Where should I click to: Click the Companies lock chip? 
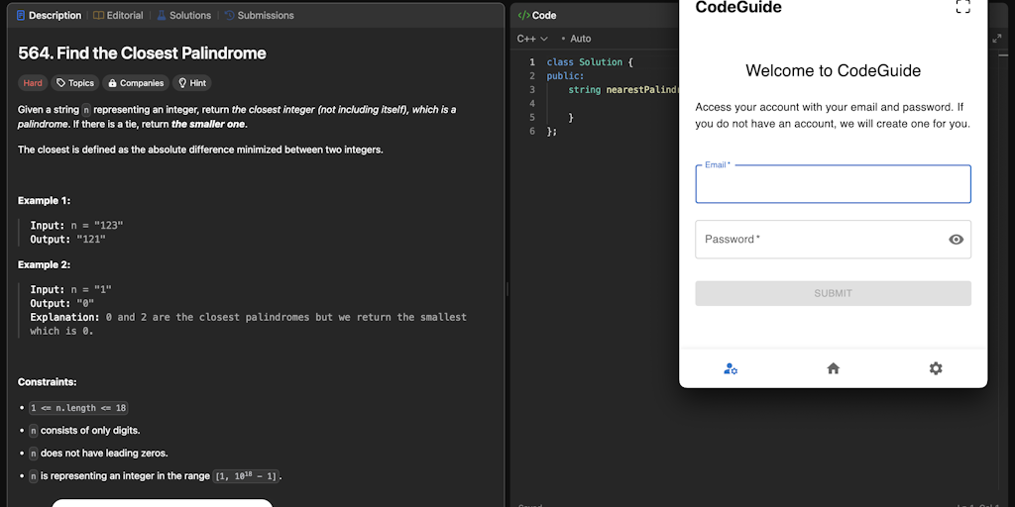pos(136,83)
